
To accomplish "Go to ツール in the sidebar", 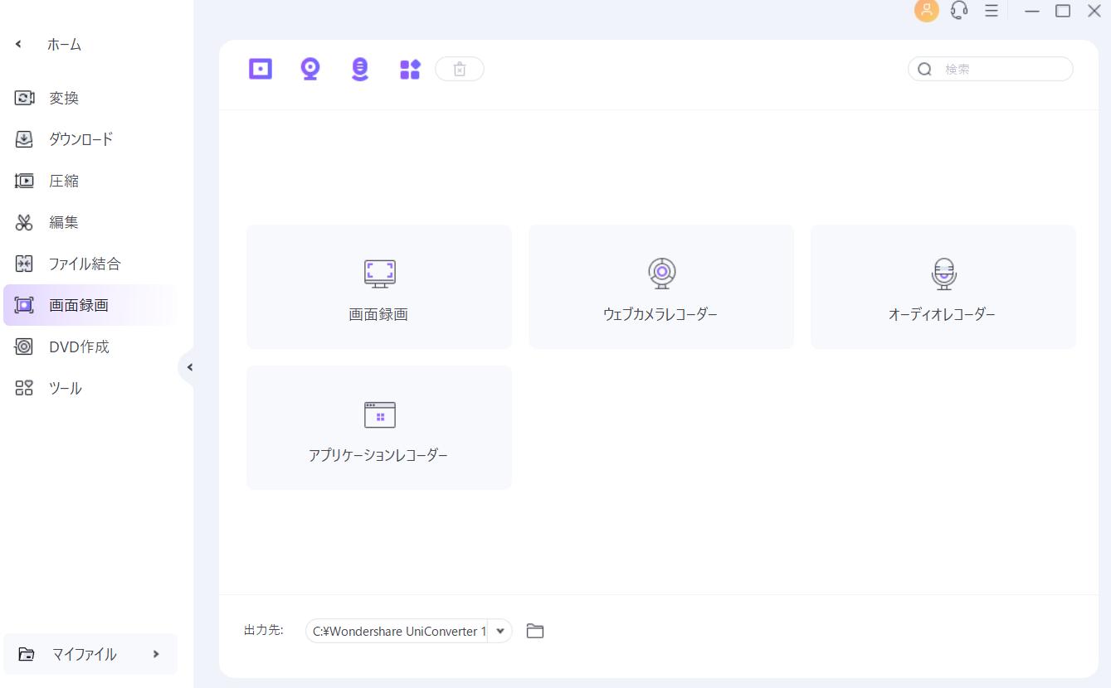I will (x=90, y=388).
